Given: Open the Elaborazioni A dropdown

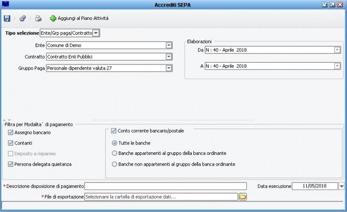Looking at the screenshot, I should point(337,66).
